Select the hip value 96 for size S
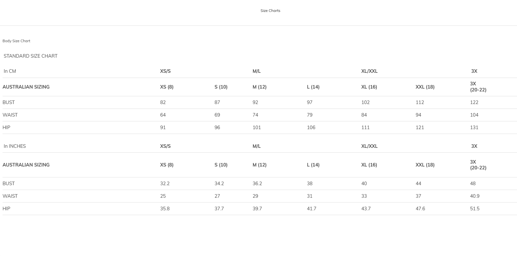The image size is (517, 256). [x=217, y=128]
